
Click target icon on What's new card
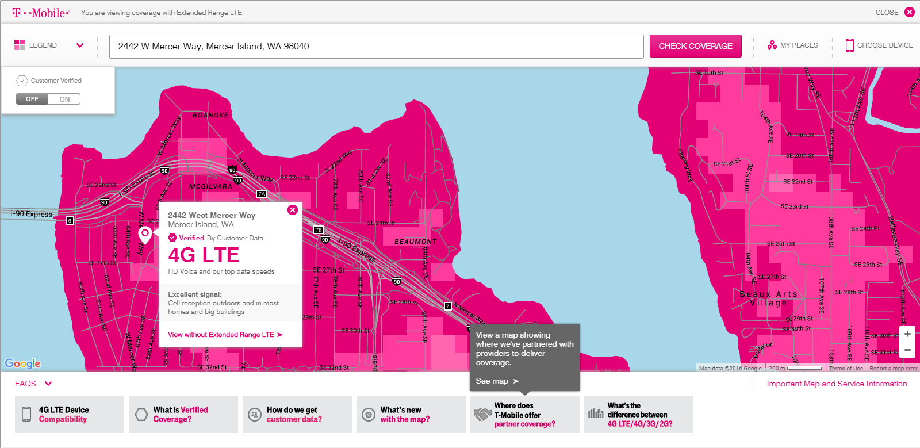[x=369, y=415]
